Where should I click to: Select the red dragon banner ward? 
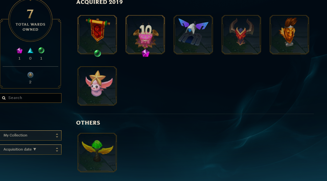(97, 35)
